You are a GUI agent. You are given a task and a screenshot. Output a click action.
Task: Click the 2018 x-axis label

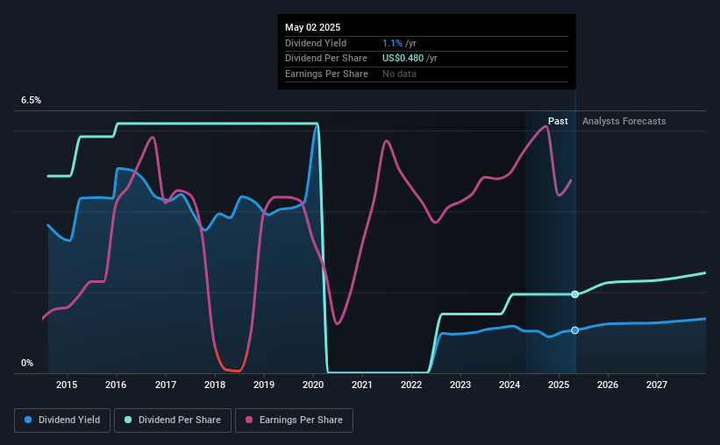coord(215,385)
